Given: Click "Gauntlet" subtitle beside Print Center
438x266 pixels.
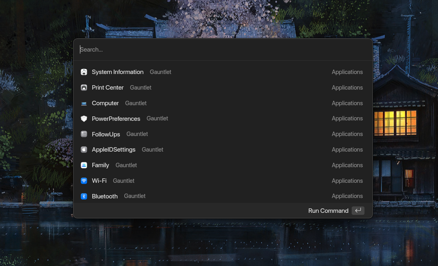Looking at the screenshot, I should pyautogui.click(x=141, y=88).
